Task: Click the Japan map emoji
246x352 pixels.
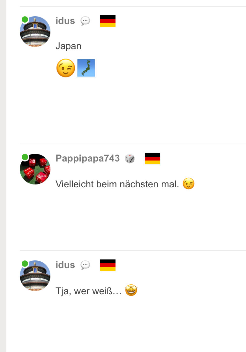Action: (86, 68)
